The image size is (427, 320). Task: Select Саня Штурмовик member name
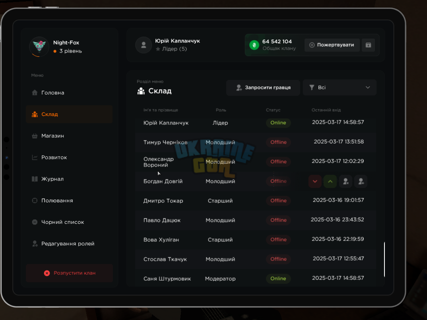tap(167, 279)
